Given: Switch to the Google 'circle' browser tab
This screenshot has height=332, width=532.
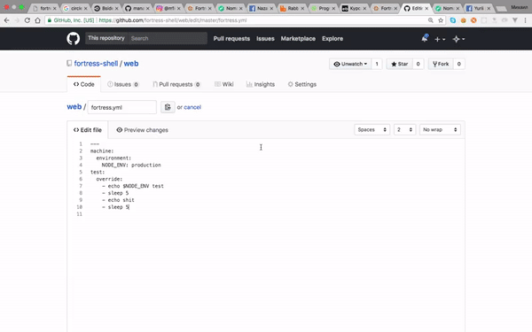Looking at the screenshot, I should click(x=75, y=8).
